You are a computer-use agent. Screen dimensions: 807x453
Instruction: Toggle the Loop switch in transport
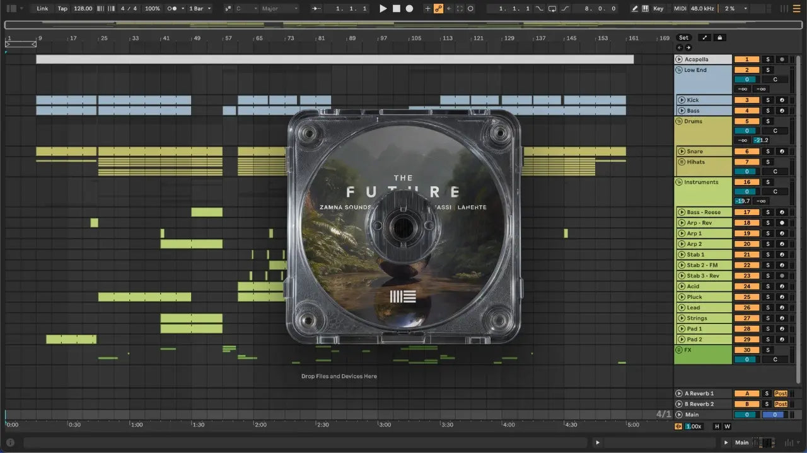tap(552, 9)
